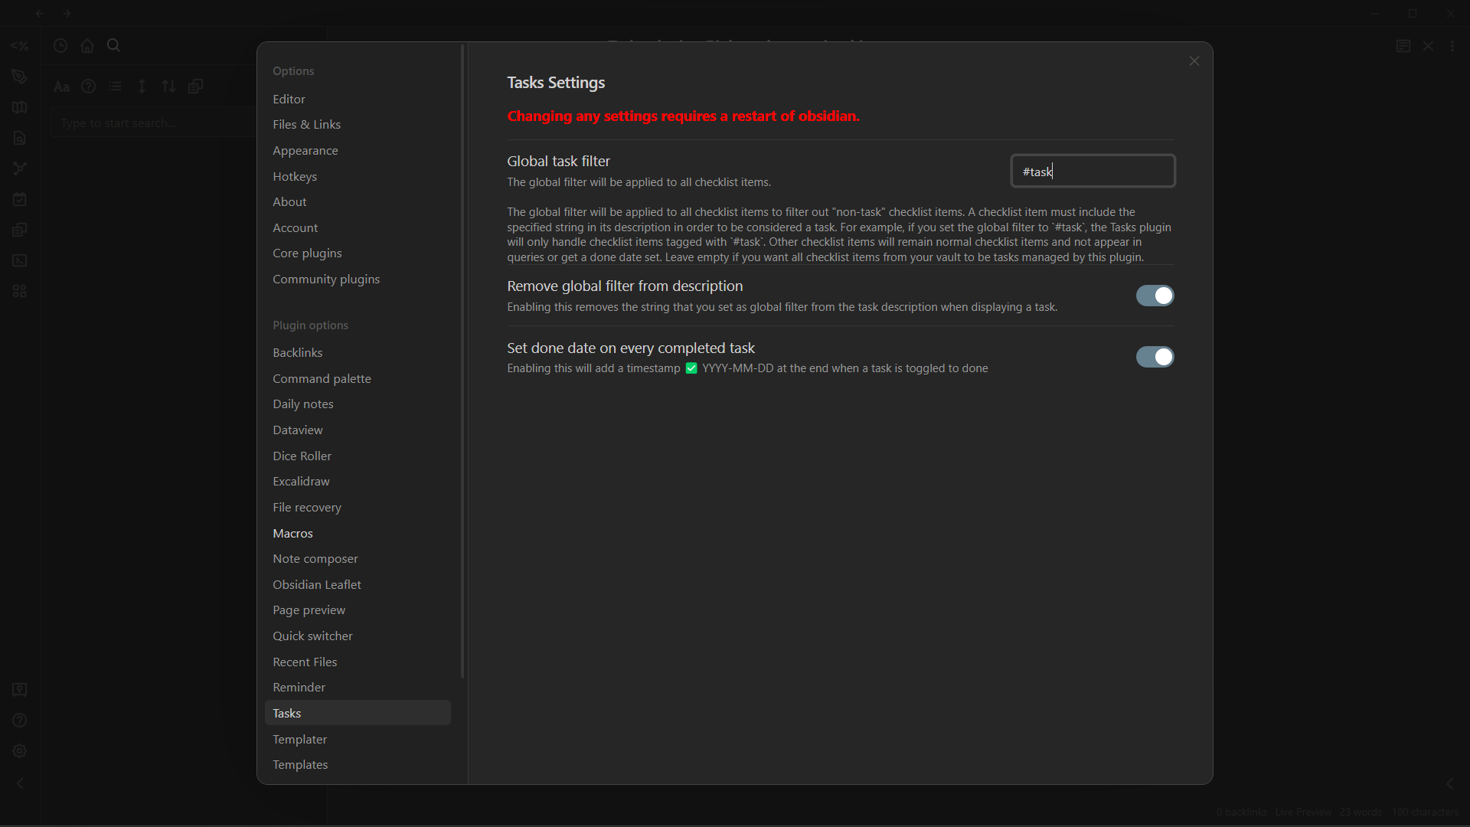The image size is (1470, 827).
Task: Click the global task filter input field
Action: point(1093,170)
